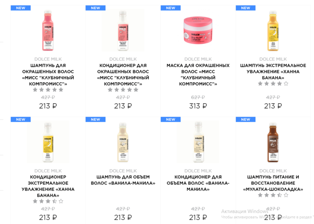Open the pink hair mask jar image
Screen dimensions: 314x224
coord(198,30)
